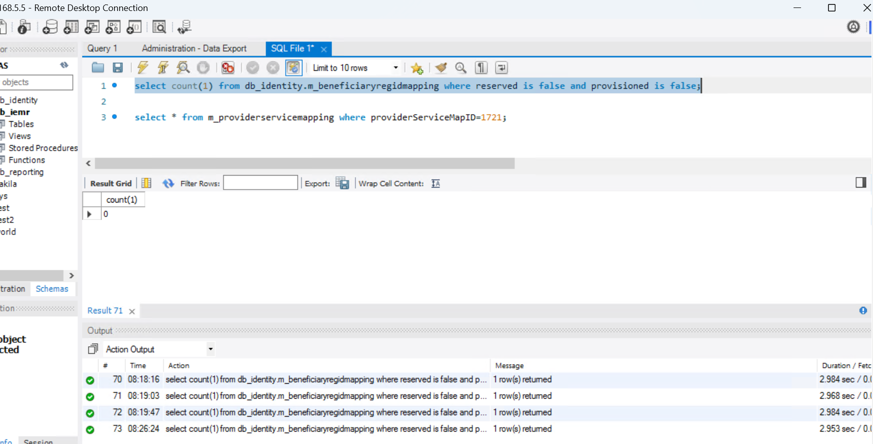The width and height of the screenshot is (873, 444).
Task: Click the Filter Rows input field
Action: point(260,183)
